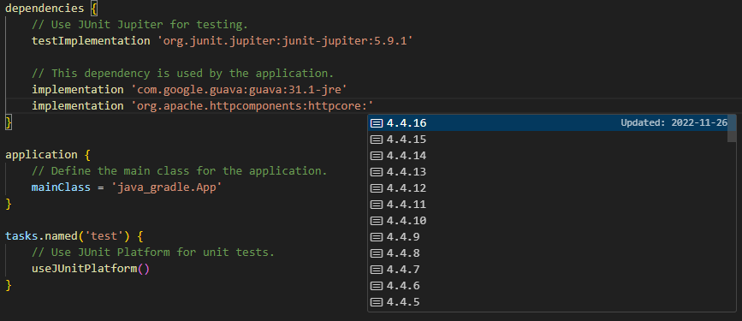Click the icon beside version 4.4.13

point(377,171)
